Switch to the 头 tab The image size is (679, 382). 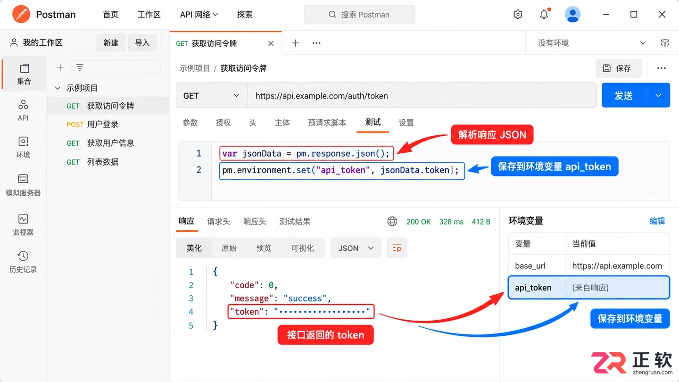coord(253,123)
